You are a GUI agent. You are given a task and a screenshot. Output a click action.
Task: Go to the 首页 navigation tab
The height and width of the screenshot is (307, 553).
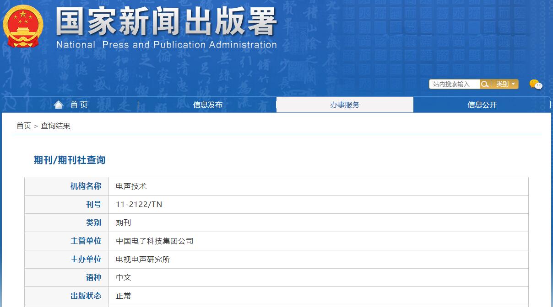pyautogui.click(x=79, y=105)
